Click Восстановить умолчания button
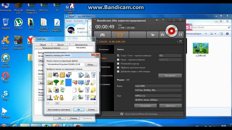 59,109
